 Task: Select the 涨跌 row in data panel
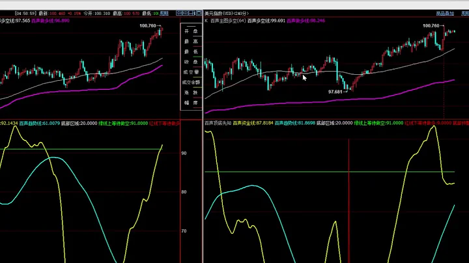[191, 92]
